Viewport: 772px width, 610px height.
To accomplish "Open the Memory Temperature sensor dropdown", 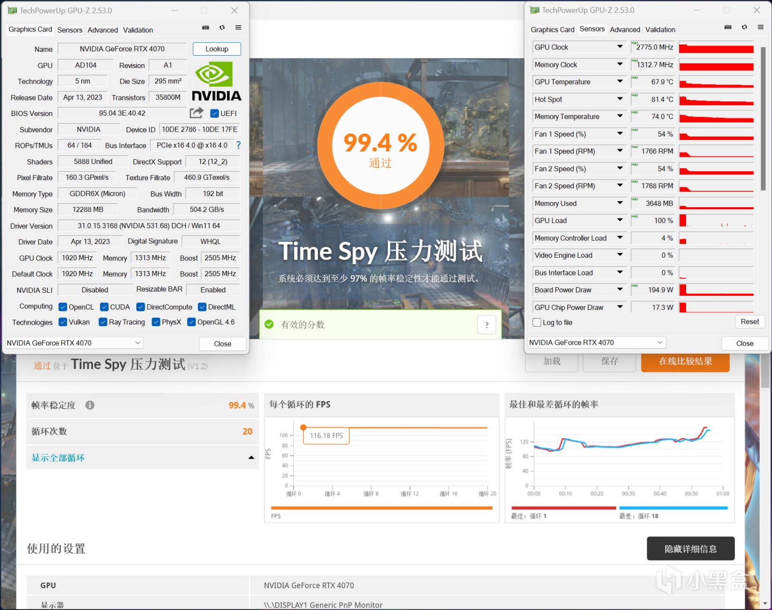I will point(620,116).
